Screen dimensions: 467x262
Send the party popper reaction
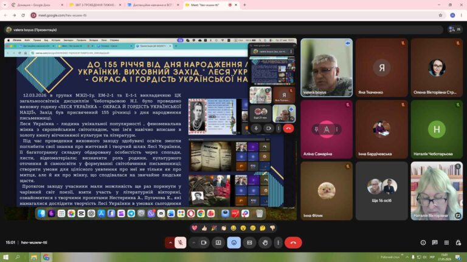pyautogui.click(x=214, y=228)
